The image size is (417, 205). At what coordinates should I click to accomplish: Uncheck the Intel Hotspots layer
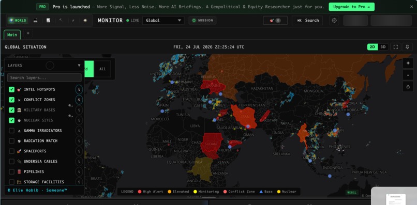[x=11, y=89]
